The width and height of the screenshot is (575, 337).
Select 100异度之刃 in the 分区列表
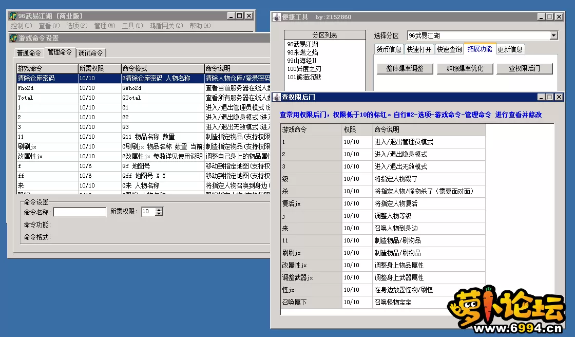tap(304, 69)
